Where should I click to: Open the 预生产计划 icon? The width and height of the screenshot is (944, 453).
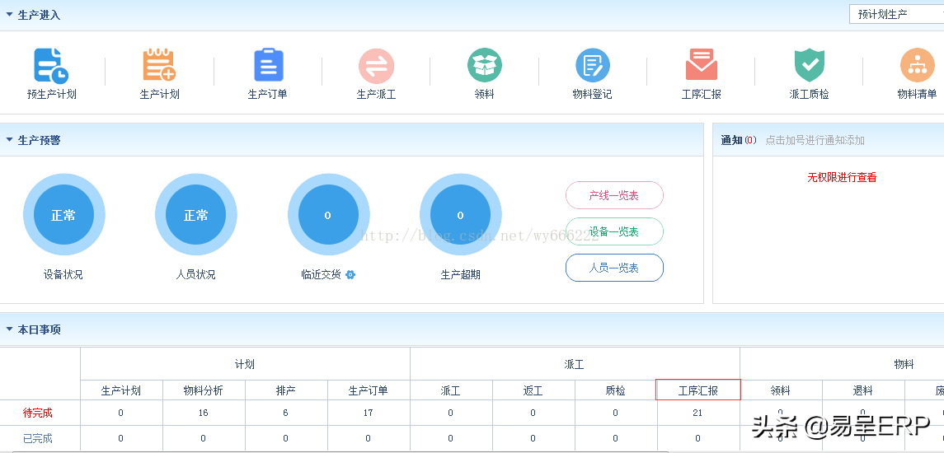point(51,65)
